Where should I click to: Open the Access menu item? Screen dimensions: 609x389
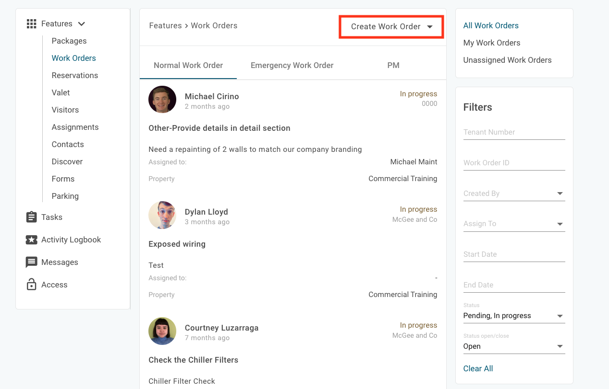(54, 285)
